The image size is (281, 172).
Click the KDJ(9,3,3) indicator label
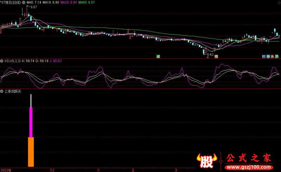click(12, 61)
